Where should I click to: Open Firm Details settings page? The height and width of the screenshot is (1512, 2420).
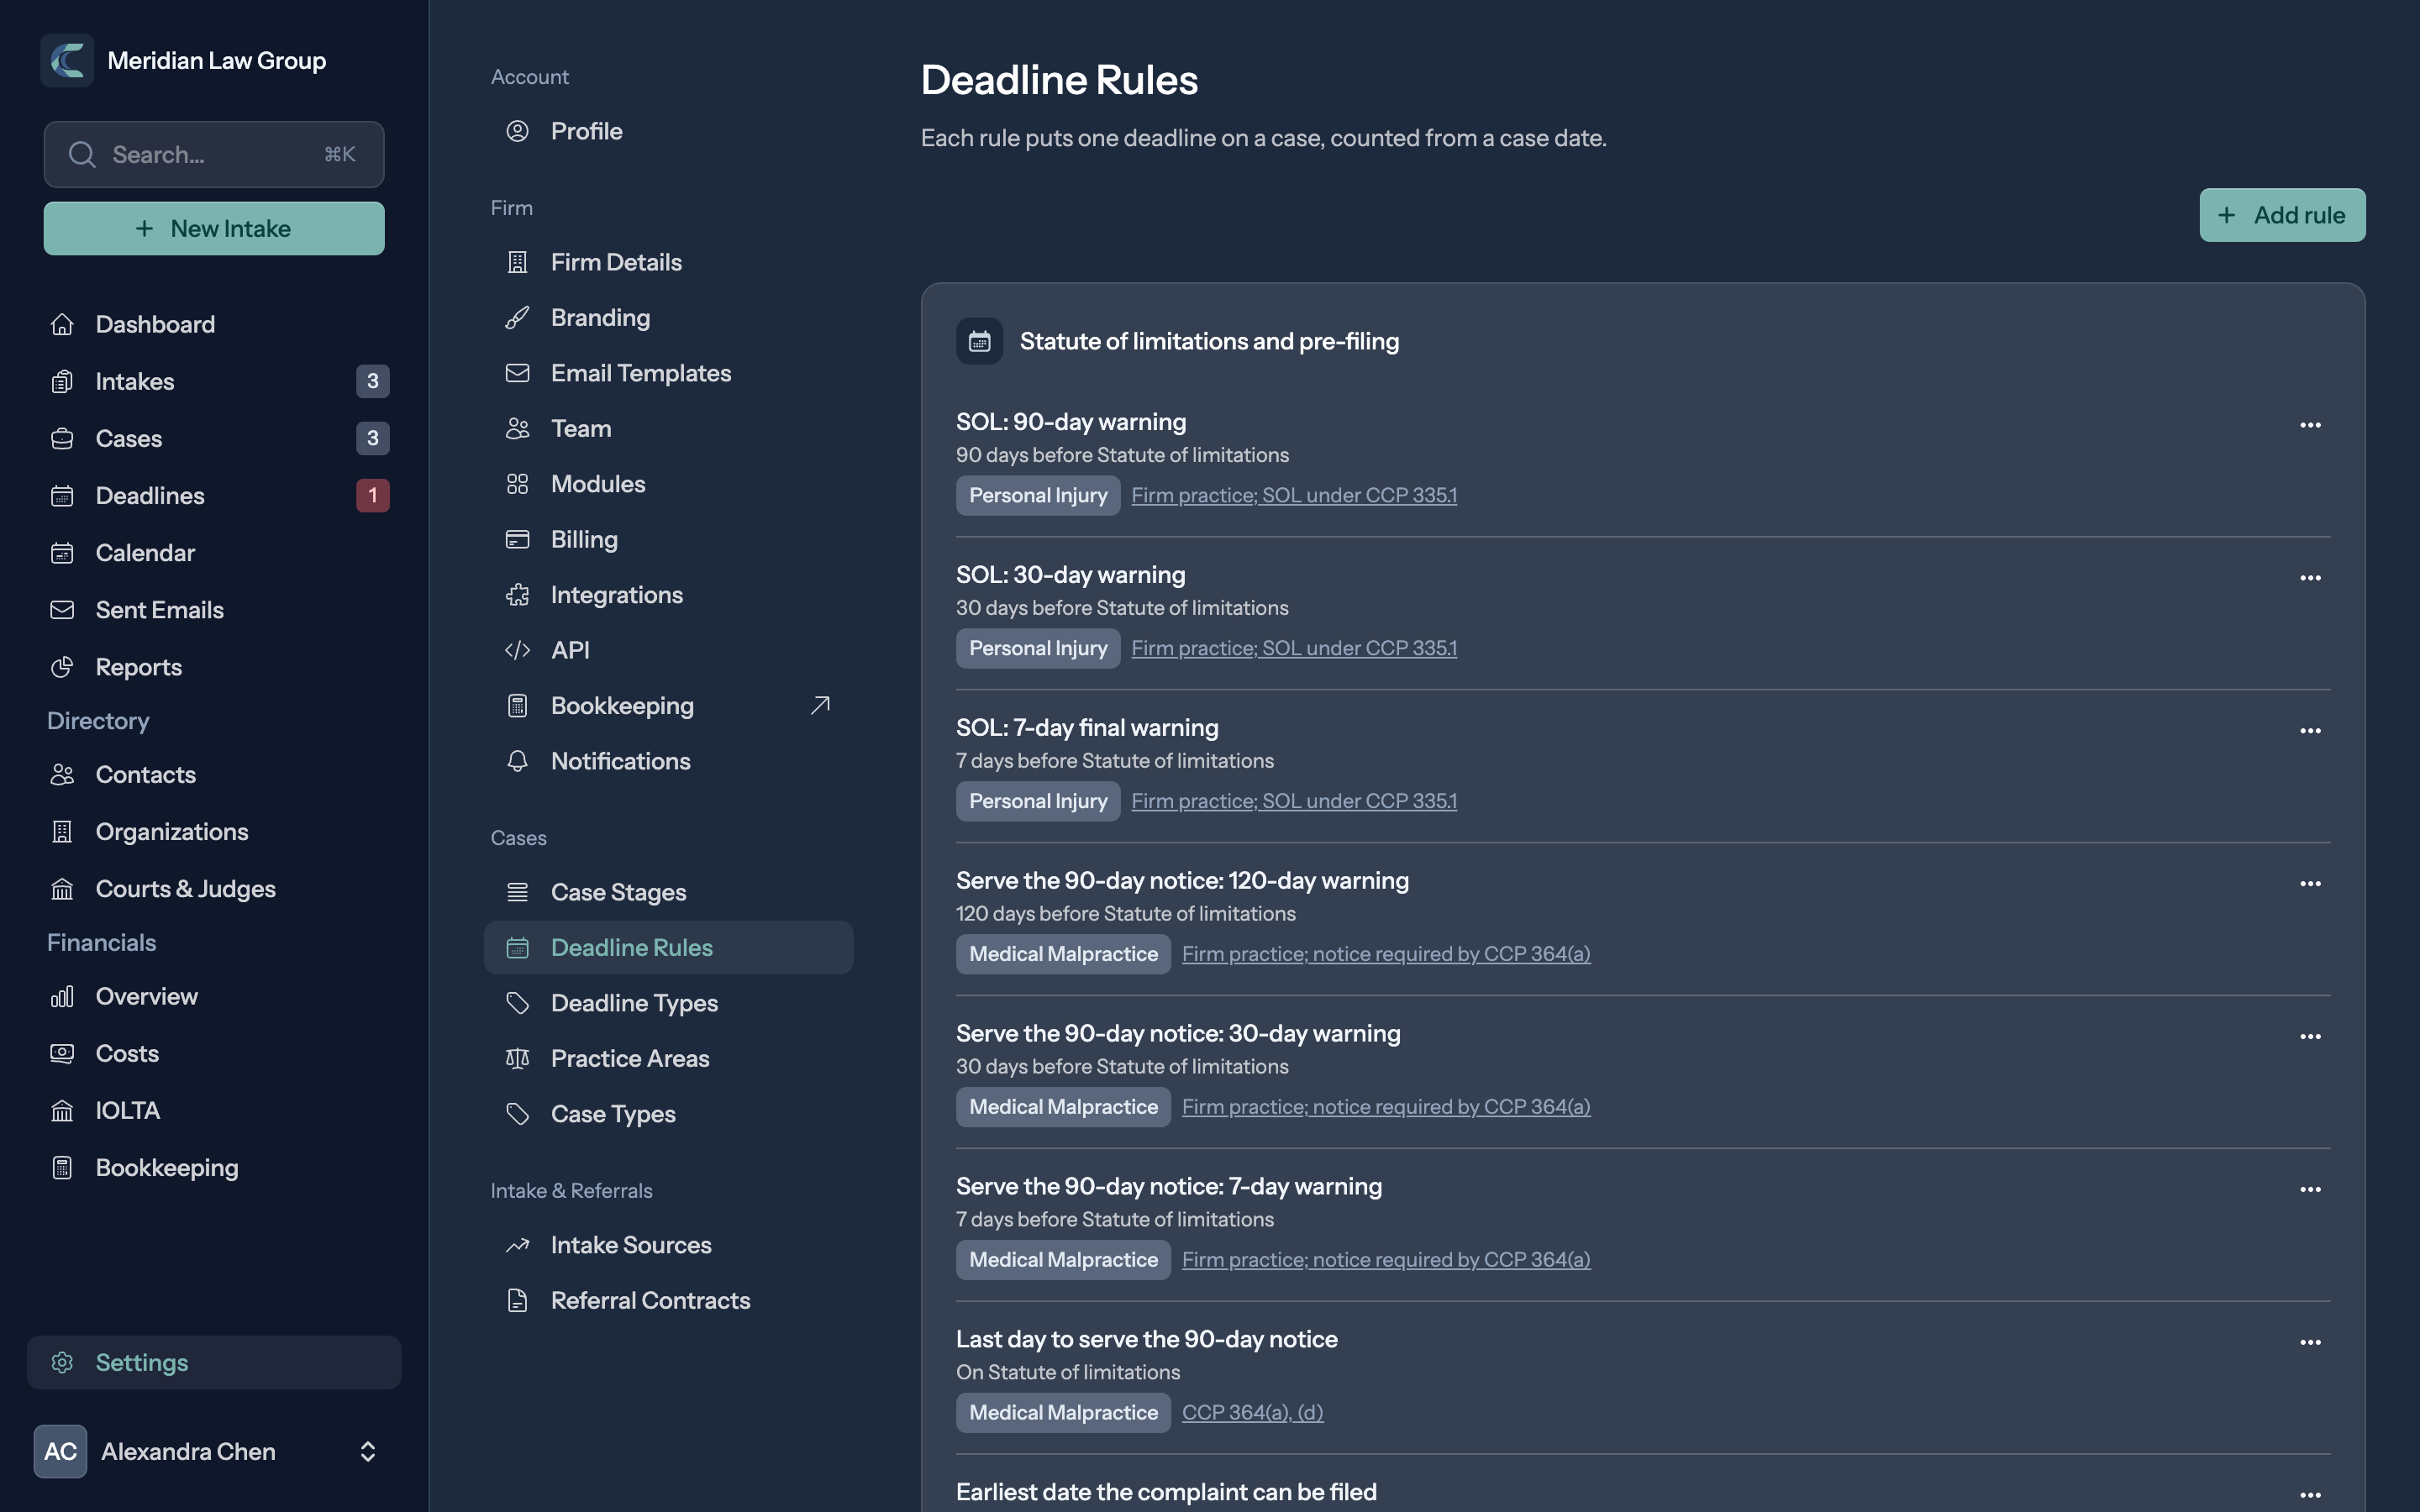pos(668,262)
